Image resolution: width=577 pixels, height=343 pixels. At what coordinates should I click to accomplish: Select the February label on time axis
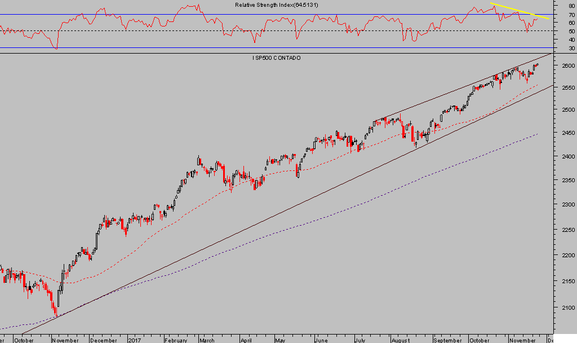point(175,340)
